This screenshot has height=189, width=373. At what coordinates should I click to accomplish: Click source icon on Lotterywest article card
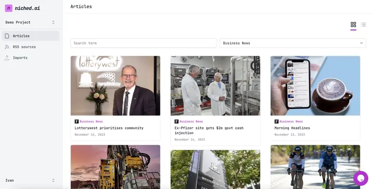(x=76, y=121)
